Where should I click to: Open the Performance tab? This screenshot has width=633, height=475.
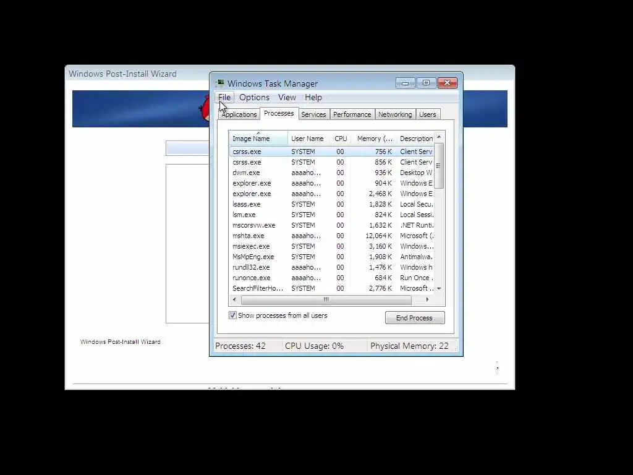(x=352, y=114)
